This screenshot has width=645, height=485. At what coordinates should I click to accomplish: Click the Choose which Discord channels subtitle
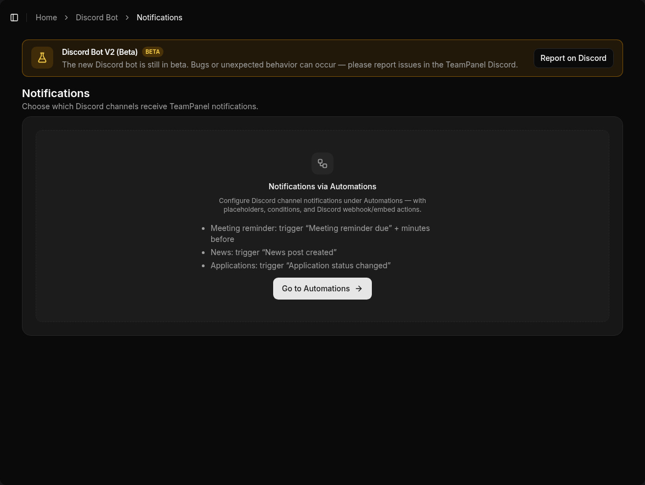tap(140, 106)
